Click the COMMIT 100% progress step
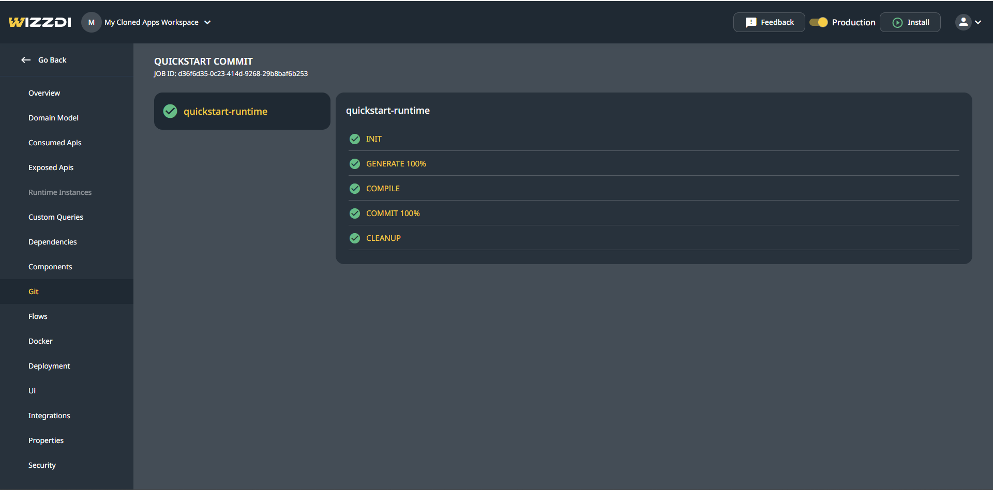The width and height of the screenshot is (993, 490). [x=393, y=213]
